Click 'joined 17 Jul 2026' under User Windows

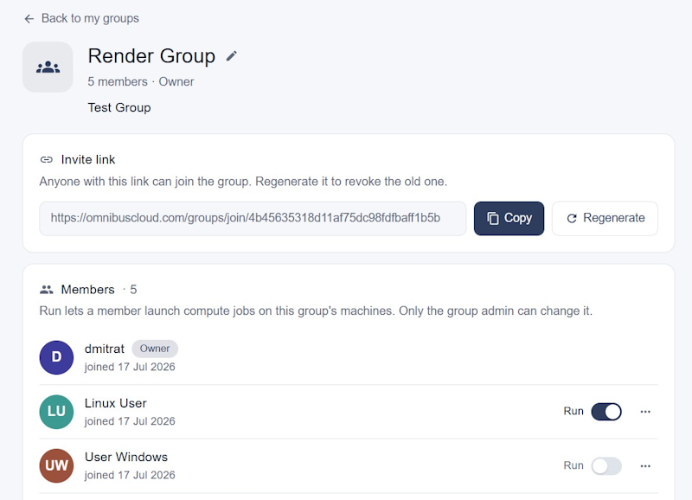tap(130, 475)
